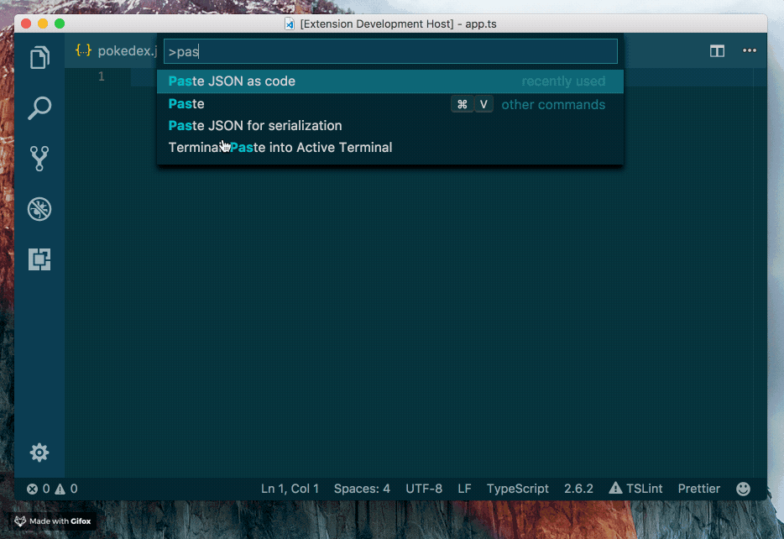Change indentation via Spaces: 4
Image resolution: width=784 pixels, height=539 pixels.
[362, 489]
